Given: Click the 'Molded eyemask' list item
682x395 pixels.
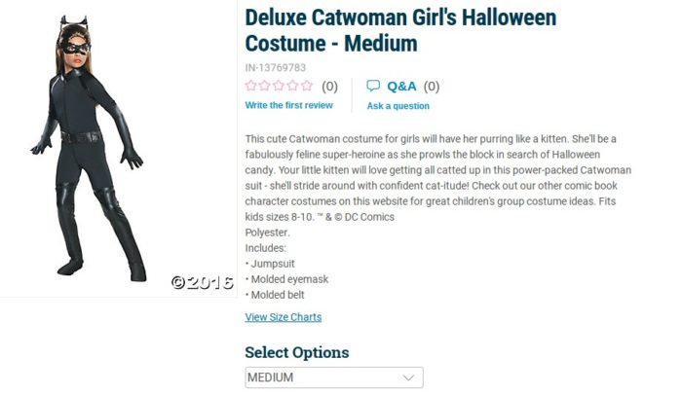Looking at the screenshot, I should (289, 279).
